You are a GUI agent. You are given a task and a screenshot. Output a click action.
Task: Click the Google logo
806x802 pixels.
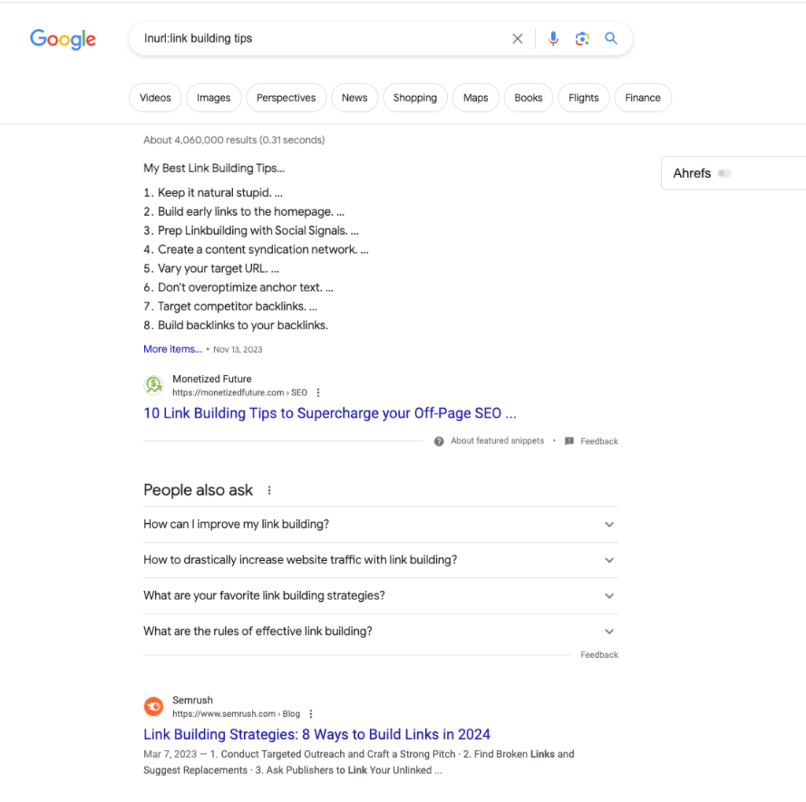coord(63,39)
